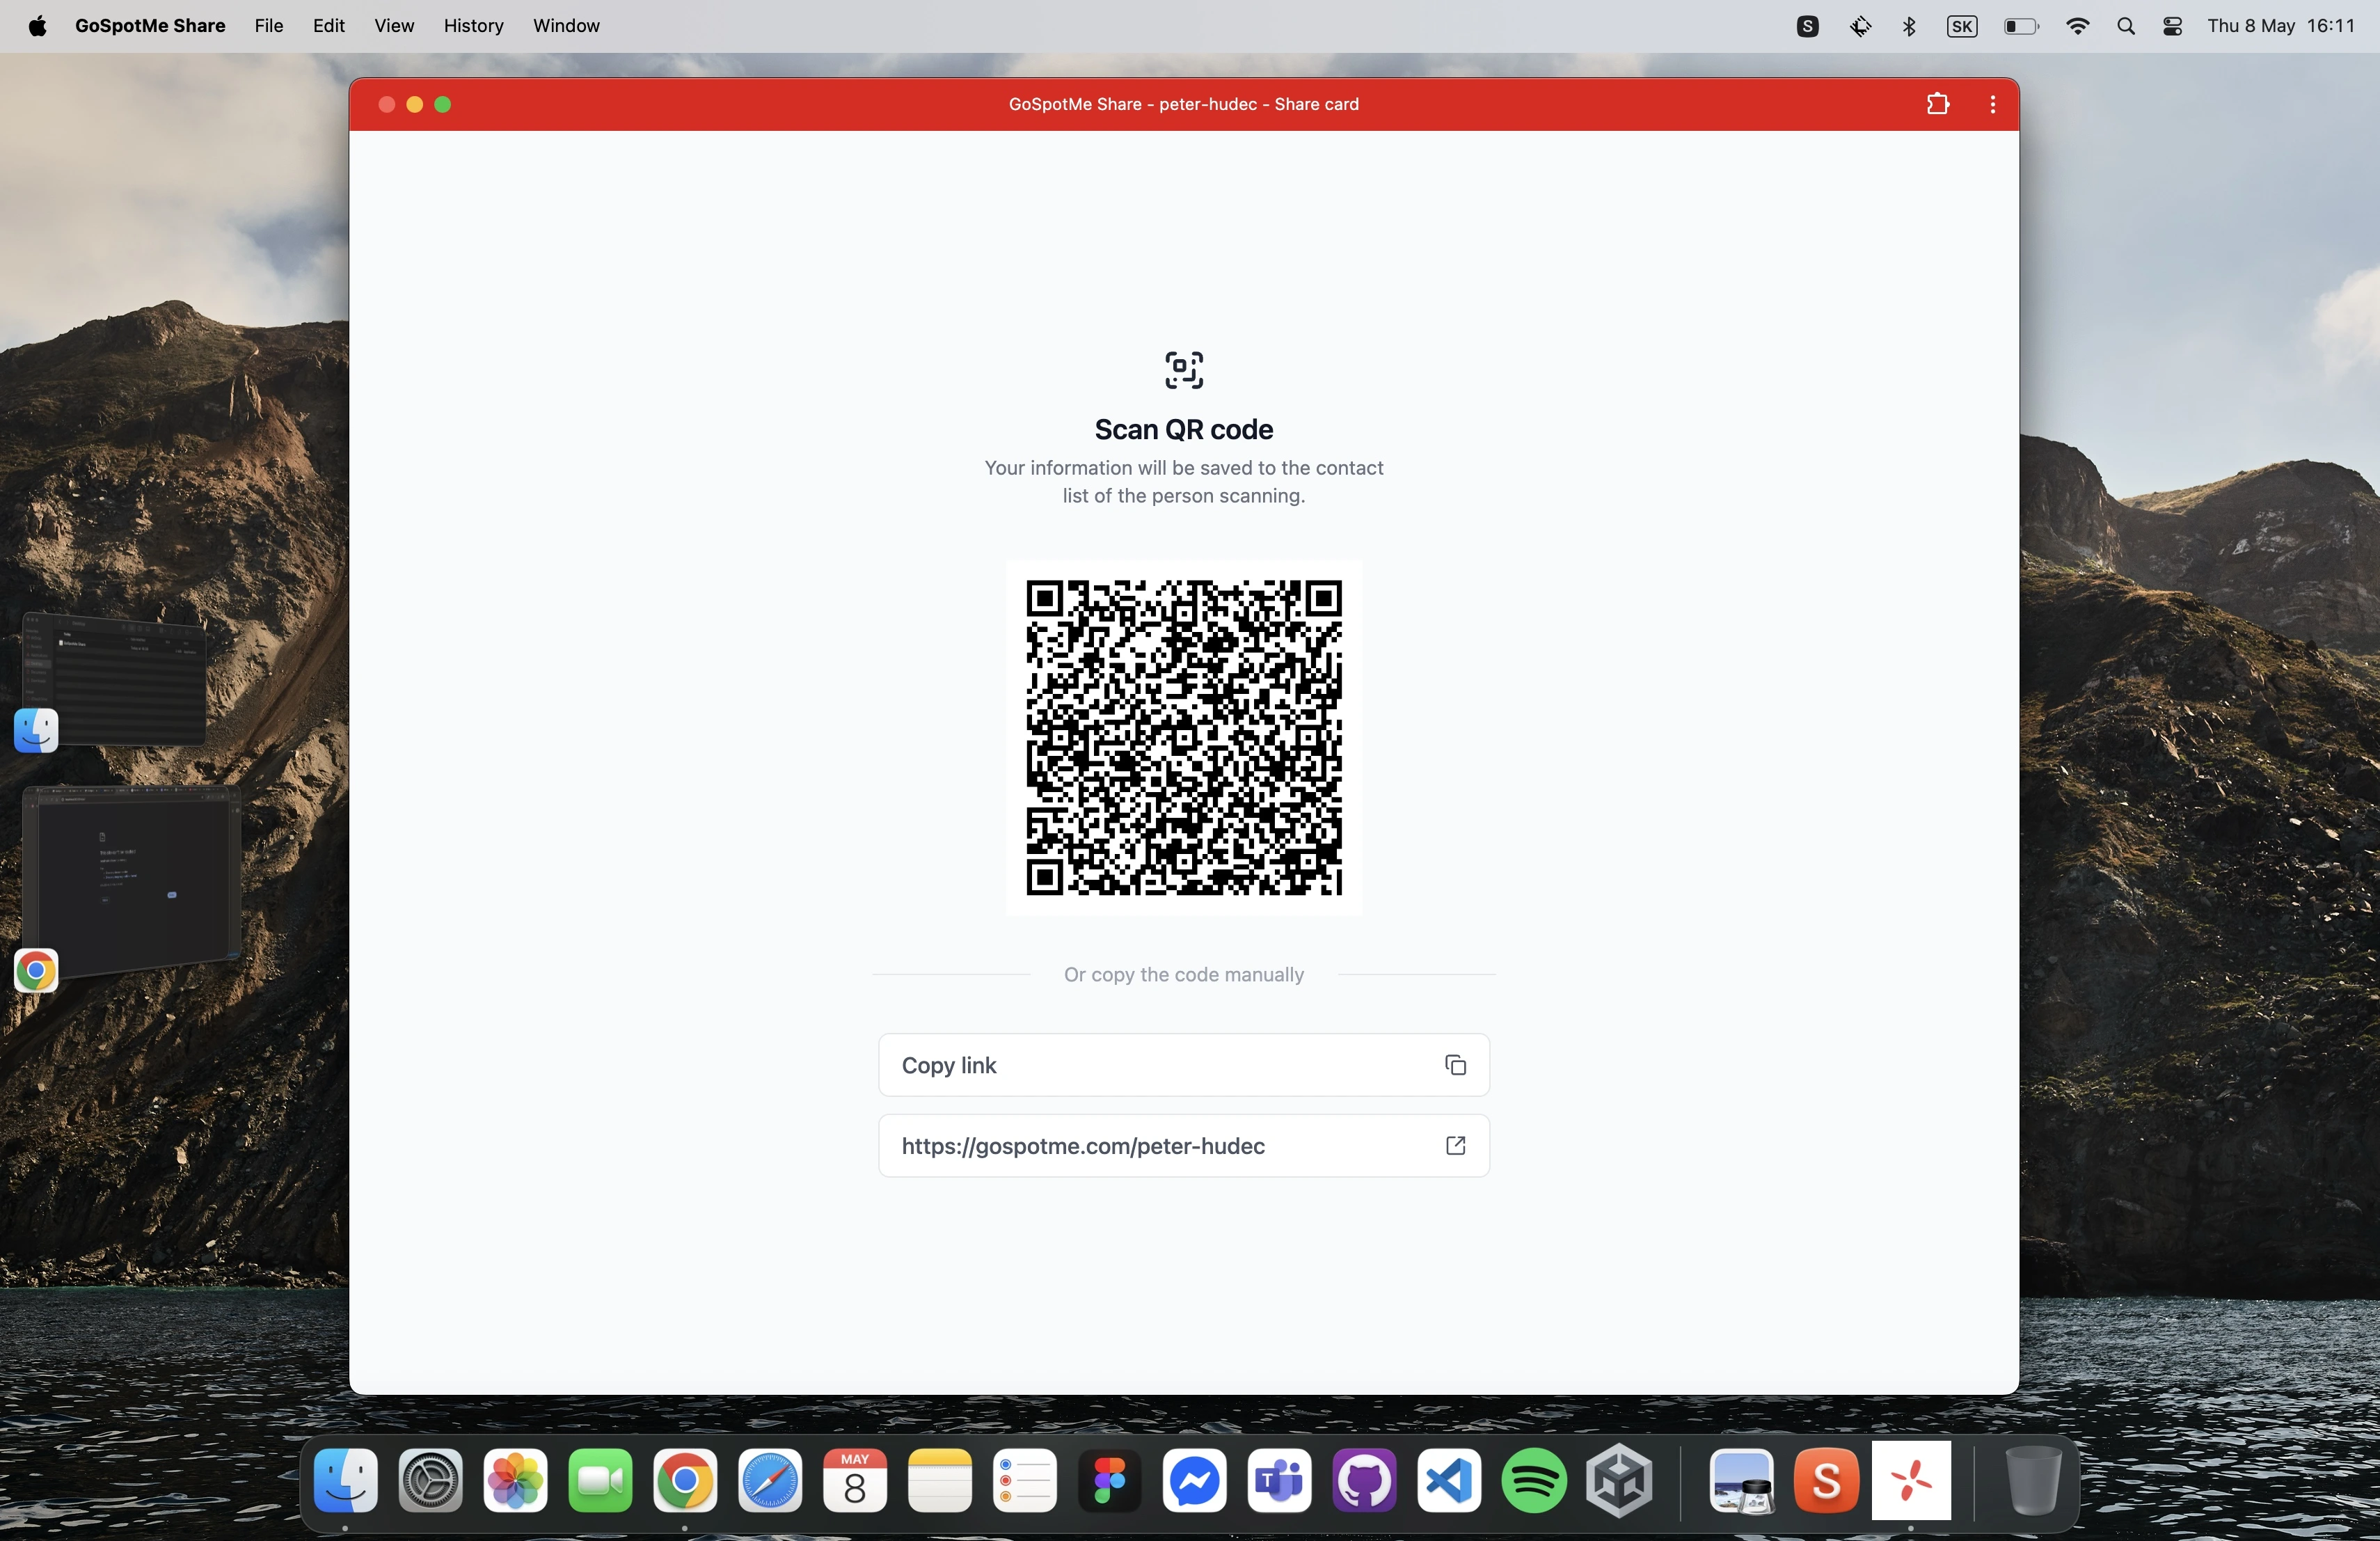
Task: Select the Finder window thumbnail in Stage Manager
Action: [114, 680]
